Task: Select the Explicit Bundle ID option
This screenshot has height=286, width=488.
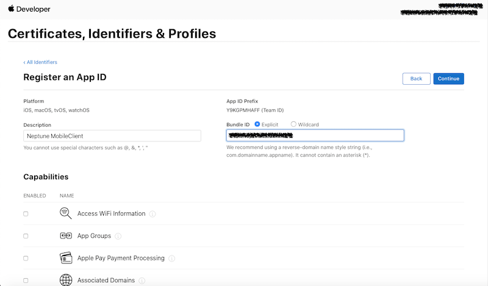Action: coord(257,124)
